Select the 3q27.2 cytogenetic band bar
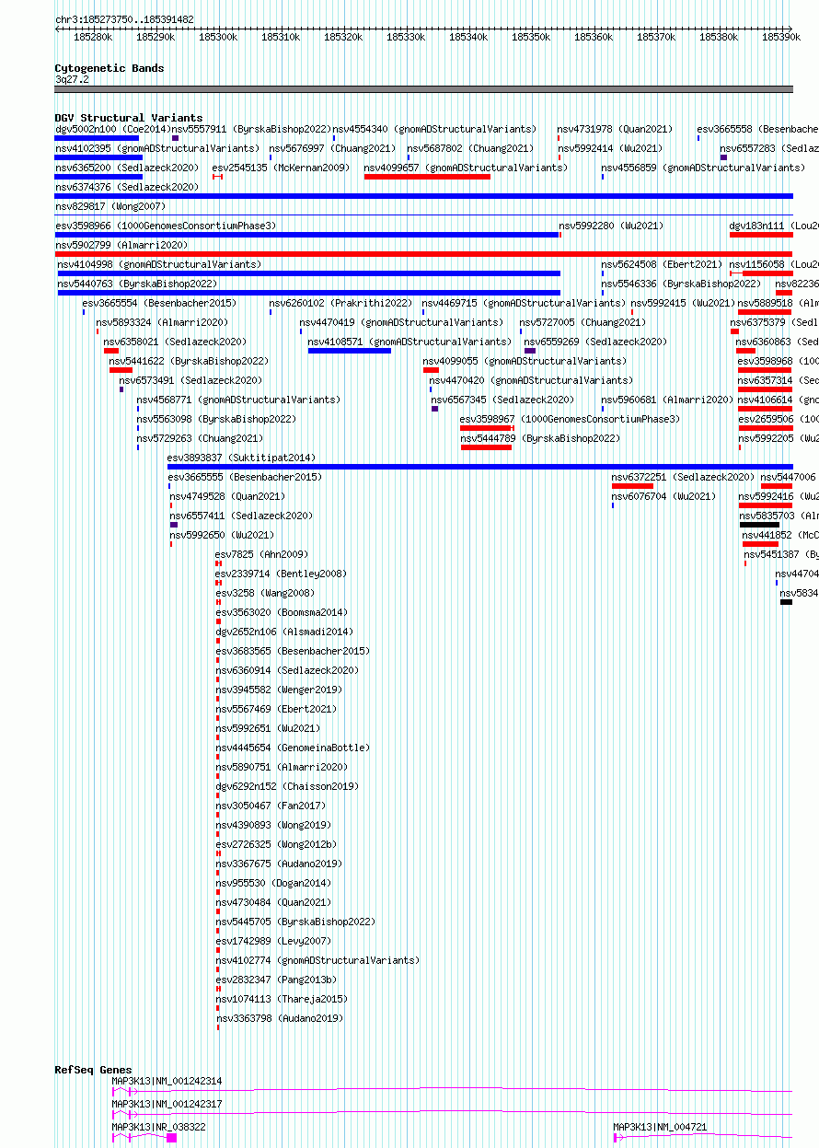The width and height of the screenshot is (819, 1148). click(423, 89)
